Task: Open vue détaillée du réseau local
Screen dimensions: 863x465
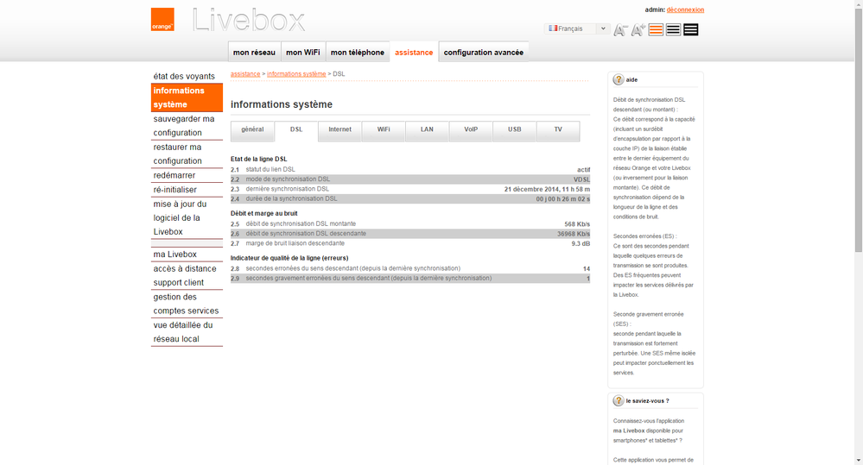Action: click(x=187, y=332)
